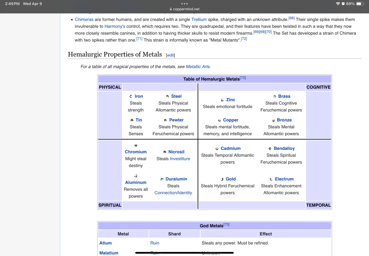Open the Trellium link
Viewport: 369px width, 256px height.
[x=199, y=20]
